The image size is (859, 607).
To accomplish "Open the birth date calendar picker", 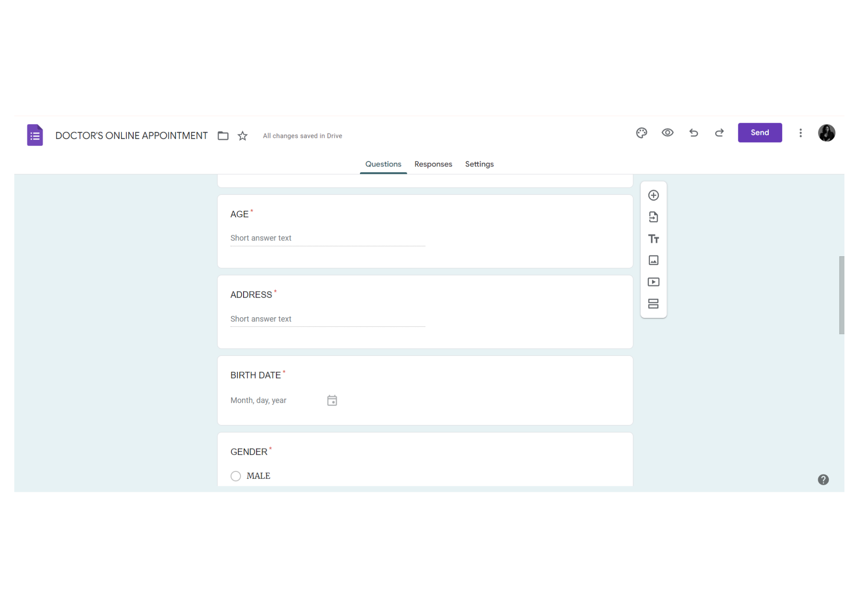I will tap(332, 401).
